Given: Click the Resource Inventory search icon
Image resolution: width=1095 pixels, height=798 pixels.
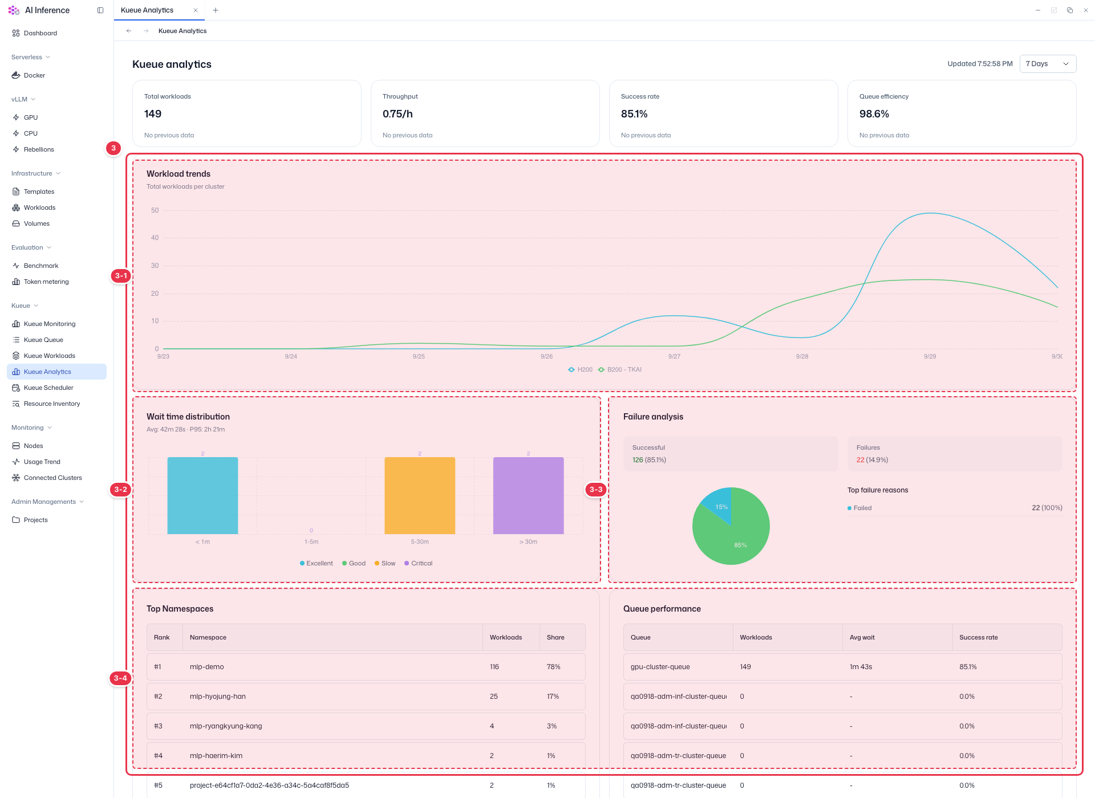Looking at the screenshot, I should [x=16, y=404].
